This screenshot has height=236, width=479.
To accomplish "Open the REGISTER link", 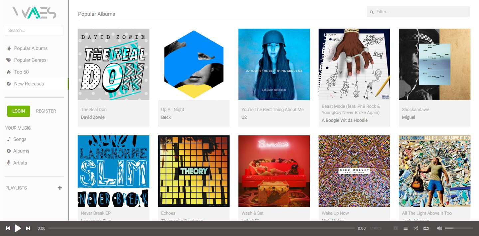I will [46, 111].
